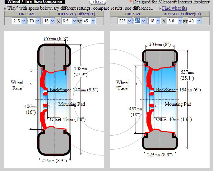213x171 pixels.
Task: Click the right wheel's bottom tire cross-section
Action: [x=160, y=141]
